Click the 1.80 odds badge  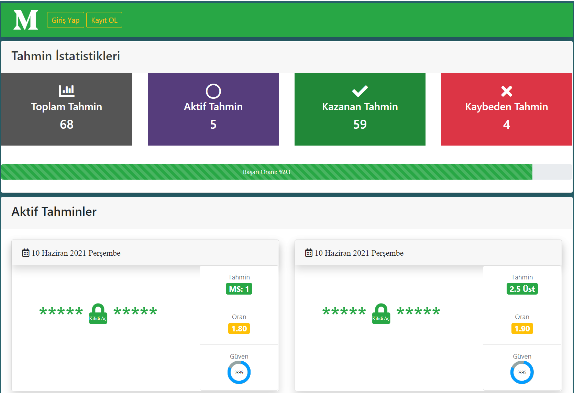pos(239,329)
